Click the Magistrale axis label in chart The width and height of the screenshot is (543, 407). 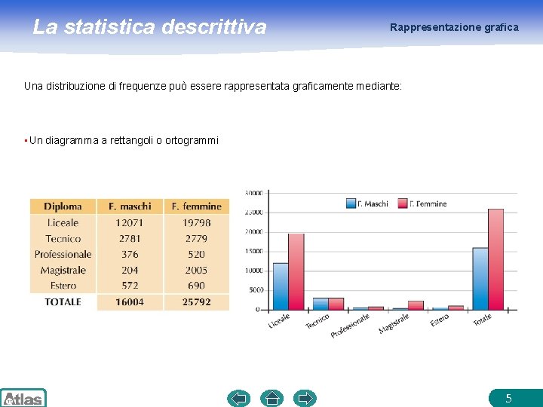[x=394, y=323]
